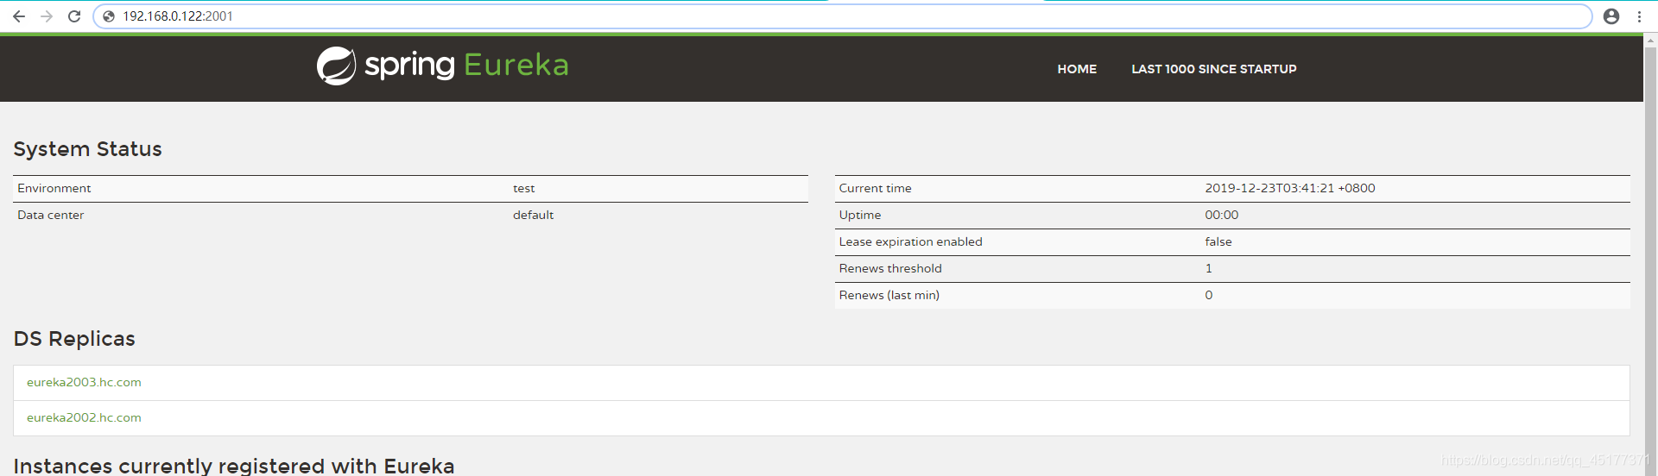This screenshot has width=1658, height=476.
Task: Select the DS Replicas heading
Action: tap(74, 339)
